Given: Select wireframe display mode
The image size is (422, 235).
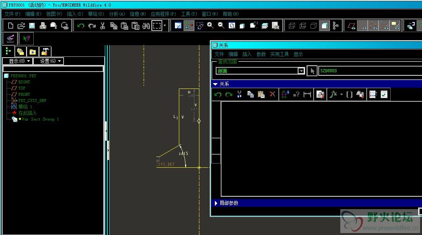Looking at the screenshot, I should pos(292,26).
